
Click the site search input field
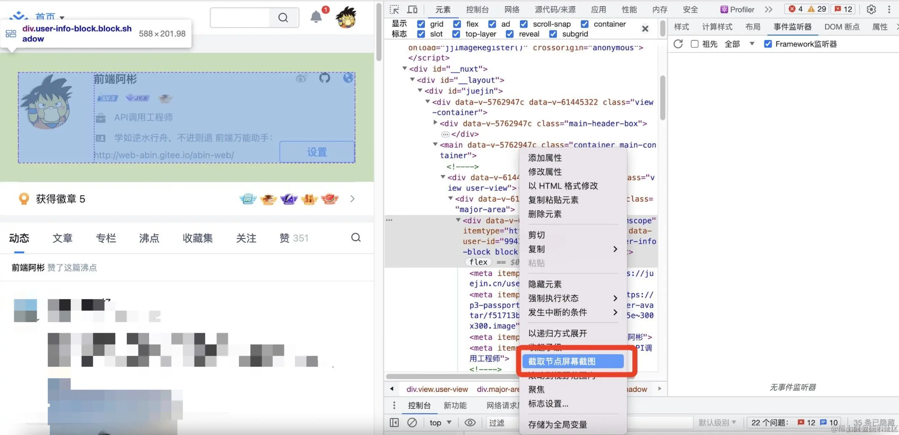click(240, 18)
